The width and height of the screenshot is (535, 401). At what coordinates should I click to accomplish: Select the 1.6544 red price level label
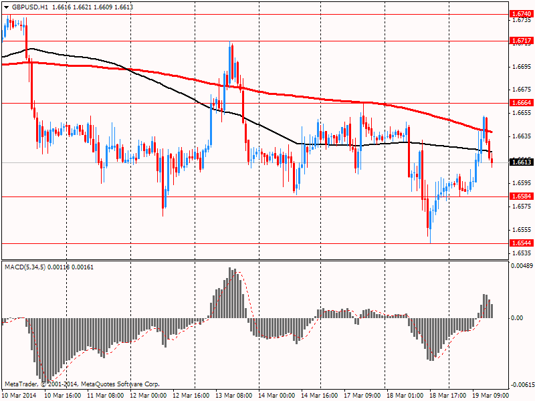coord(522,243)
